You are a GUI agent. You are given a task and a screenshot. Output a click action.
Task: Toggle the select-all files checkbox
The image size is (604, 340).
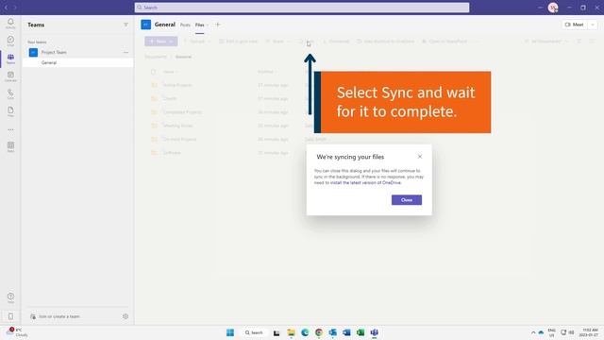point(154,72)
